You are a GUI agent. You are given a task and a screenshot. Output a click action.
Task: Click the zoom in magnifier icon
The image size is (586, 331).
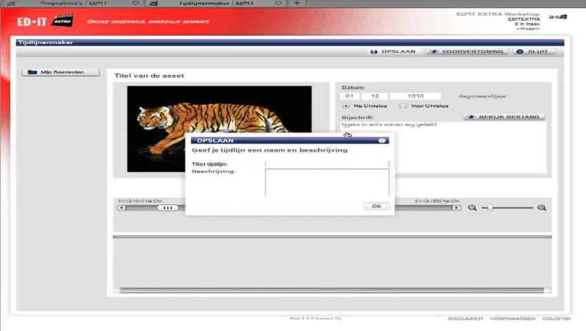[x=542, y=208]
